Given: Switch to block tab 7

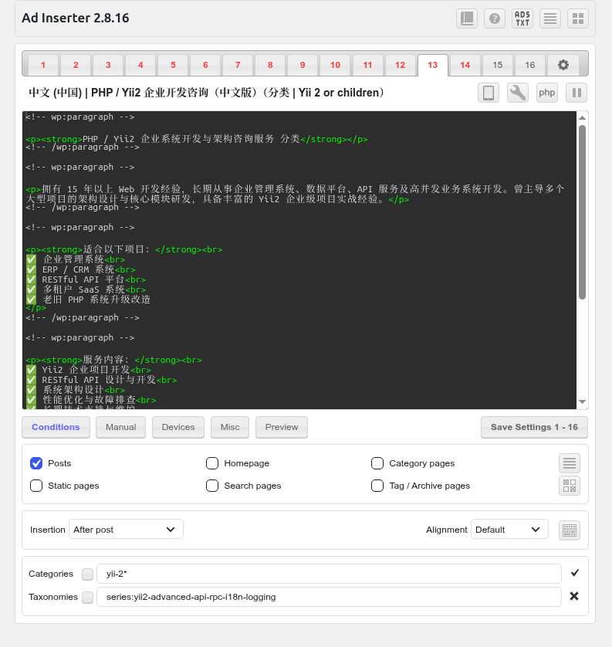Looking at the screenshot, I should pos(238,65).
